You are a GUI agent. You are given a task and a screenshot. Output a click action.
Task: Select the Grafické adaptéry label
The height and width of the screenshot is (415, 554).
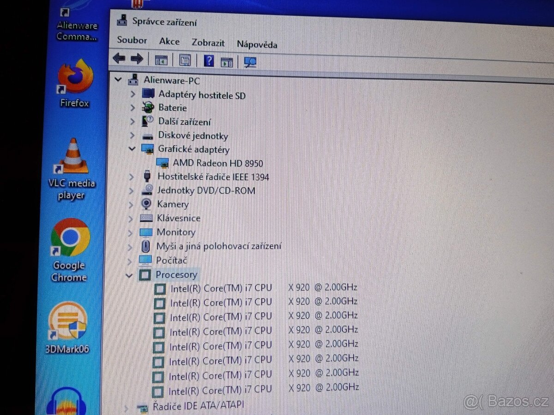click(193, 149)
